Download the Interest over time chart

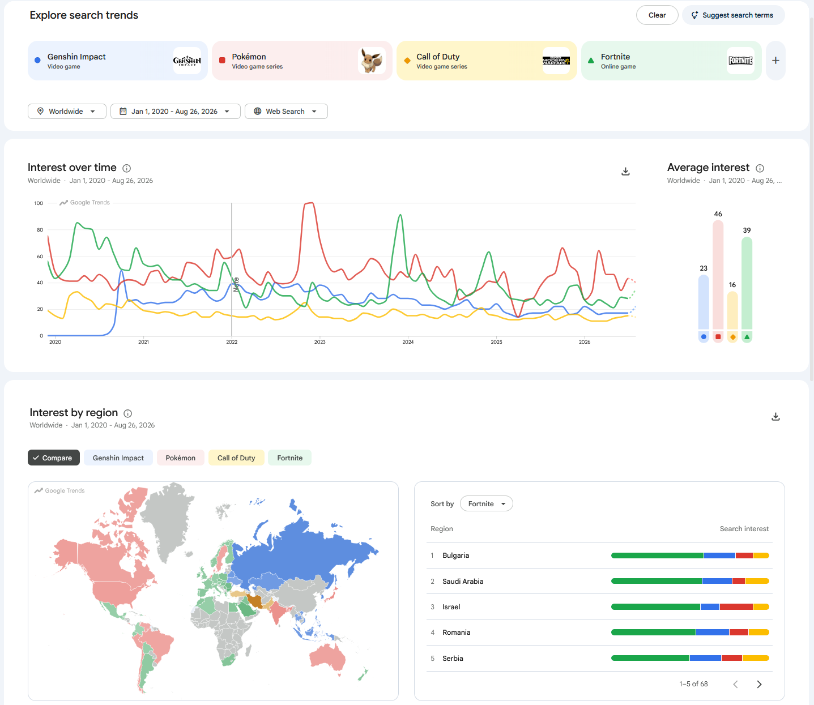point(625,172)
